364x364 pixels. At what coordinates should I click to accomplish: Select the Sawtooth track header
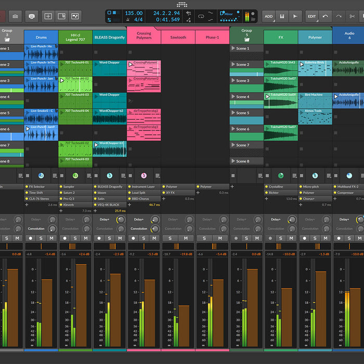tap(178, 37)
